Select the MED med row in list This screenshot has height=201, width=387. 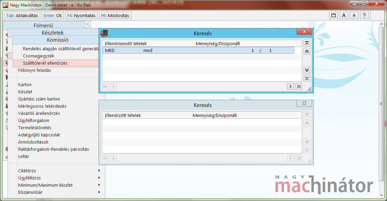[198, 50]
